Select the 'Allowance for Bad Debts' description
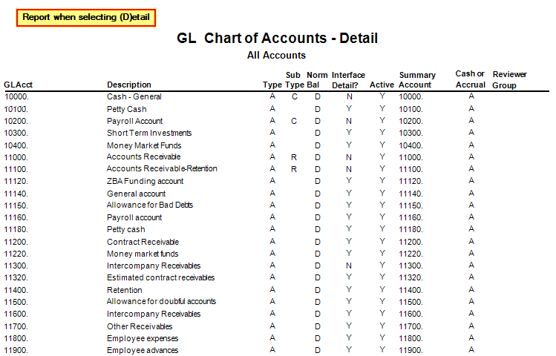The image size is (556, 356). [x=150, y=205]
